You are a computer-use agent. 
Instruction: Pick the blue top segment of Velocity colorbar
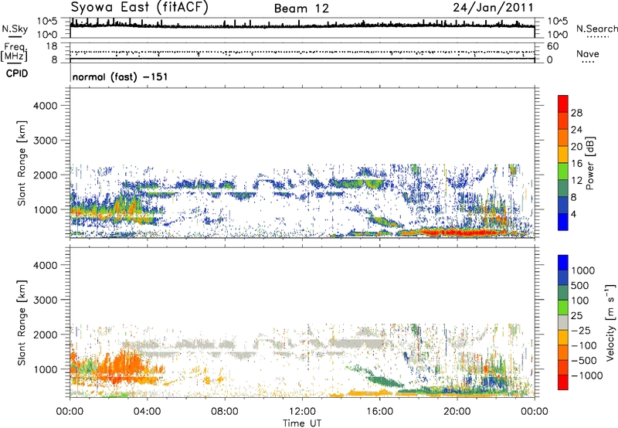point(563,263)
